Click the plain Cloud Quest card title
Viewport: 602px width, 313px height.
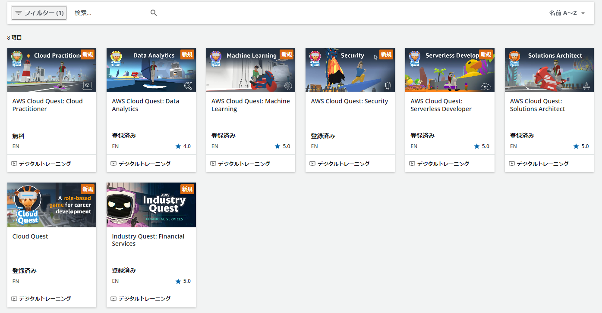(x=30, y=236)
